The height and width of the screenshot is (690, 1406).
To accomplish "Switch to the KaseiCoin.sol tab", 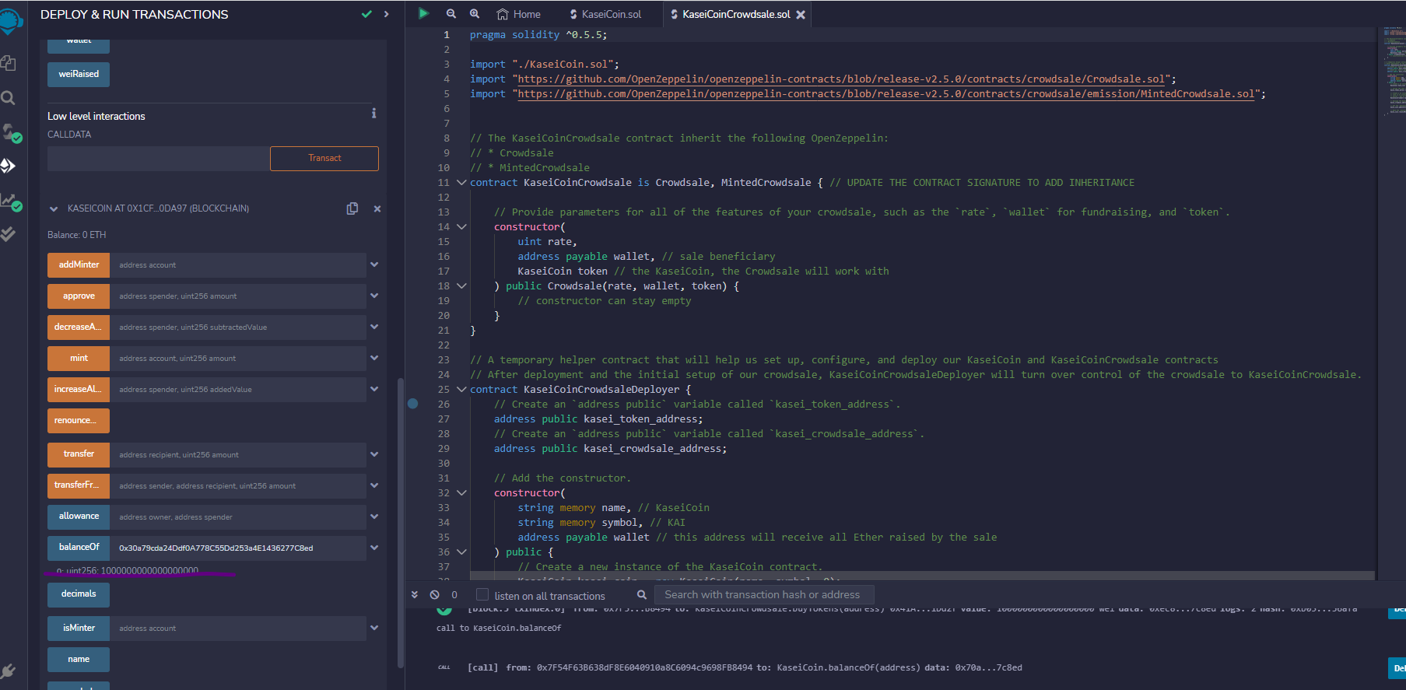I will click(x=606, y=14).
